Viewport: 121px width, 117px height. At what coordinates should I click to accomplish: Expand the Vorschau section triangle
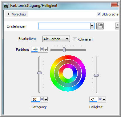click(x=9, y=14)
